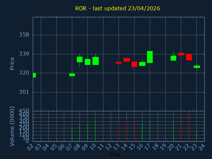The width and height of the screenshot is (212, 159).
Task: Select the 'Price' y-axis title
Action: click(x=12, y=63)
